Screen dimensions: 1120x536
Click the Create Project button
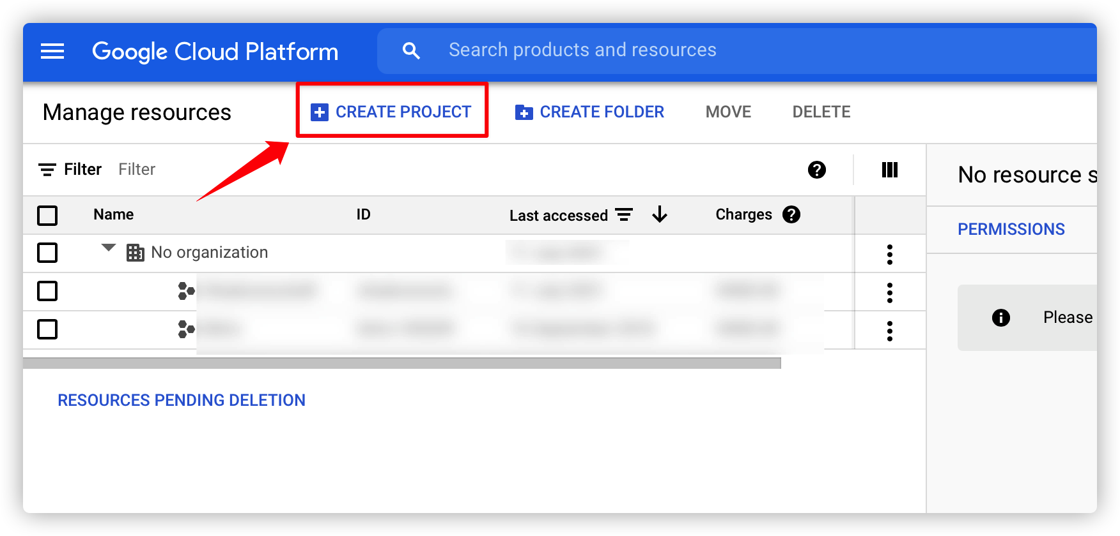tap(391, 112)
